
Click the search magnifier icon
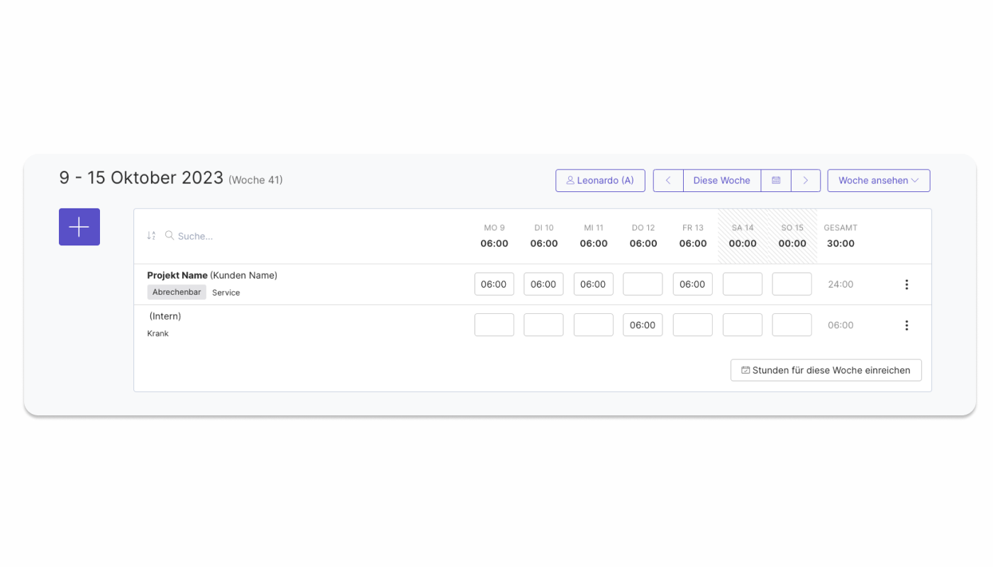[x=170, y=235]
